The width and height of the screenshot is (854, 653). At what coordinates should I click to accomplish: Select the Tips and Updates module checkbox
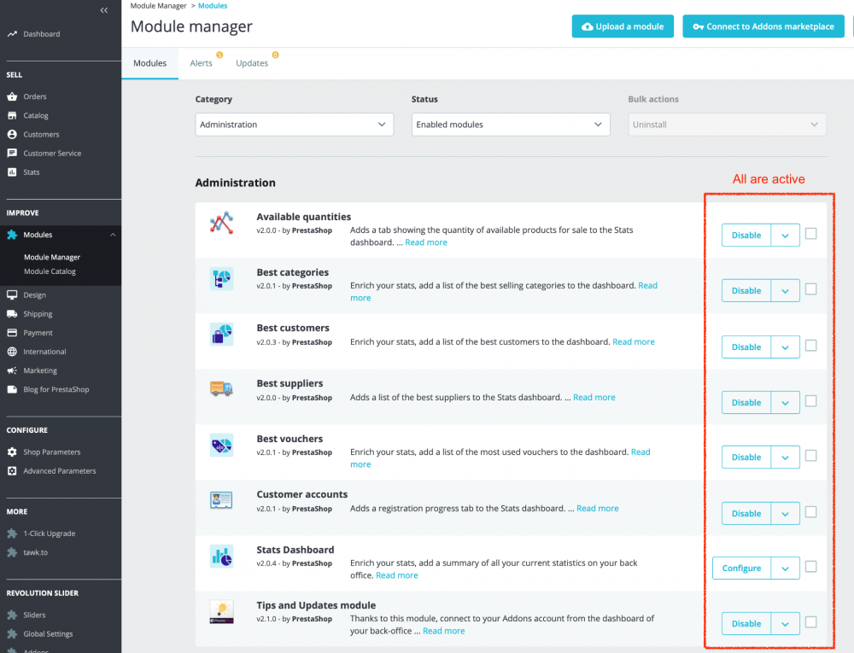[811, 622]
